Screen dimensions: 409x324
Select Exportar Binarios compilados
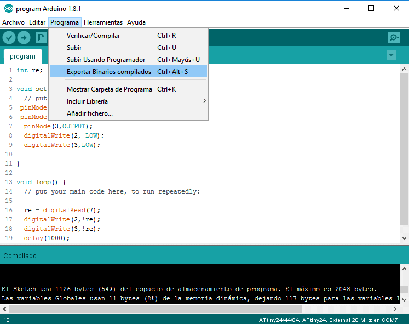click(x=128, y=71)
